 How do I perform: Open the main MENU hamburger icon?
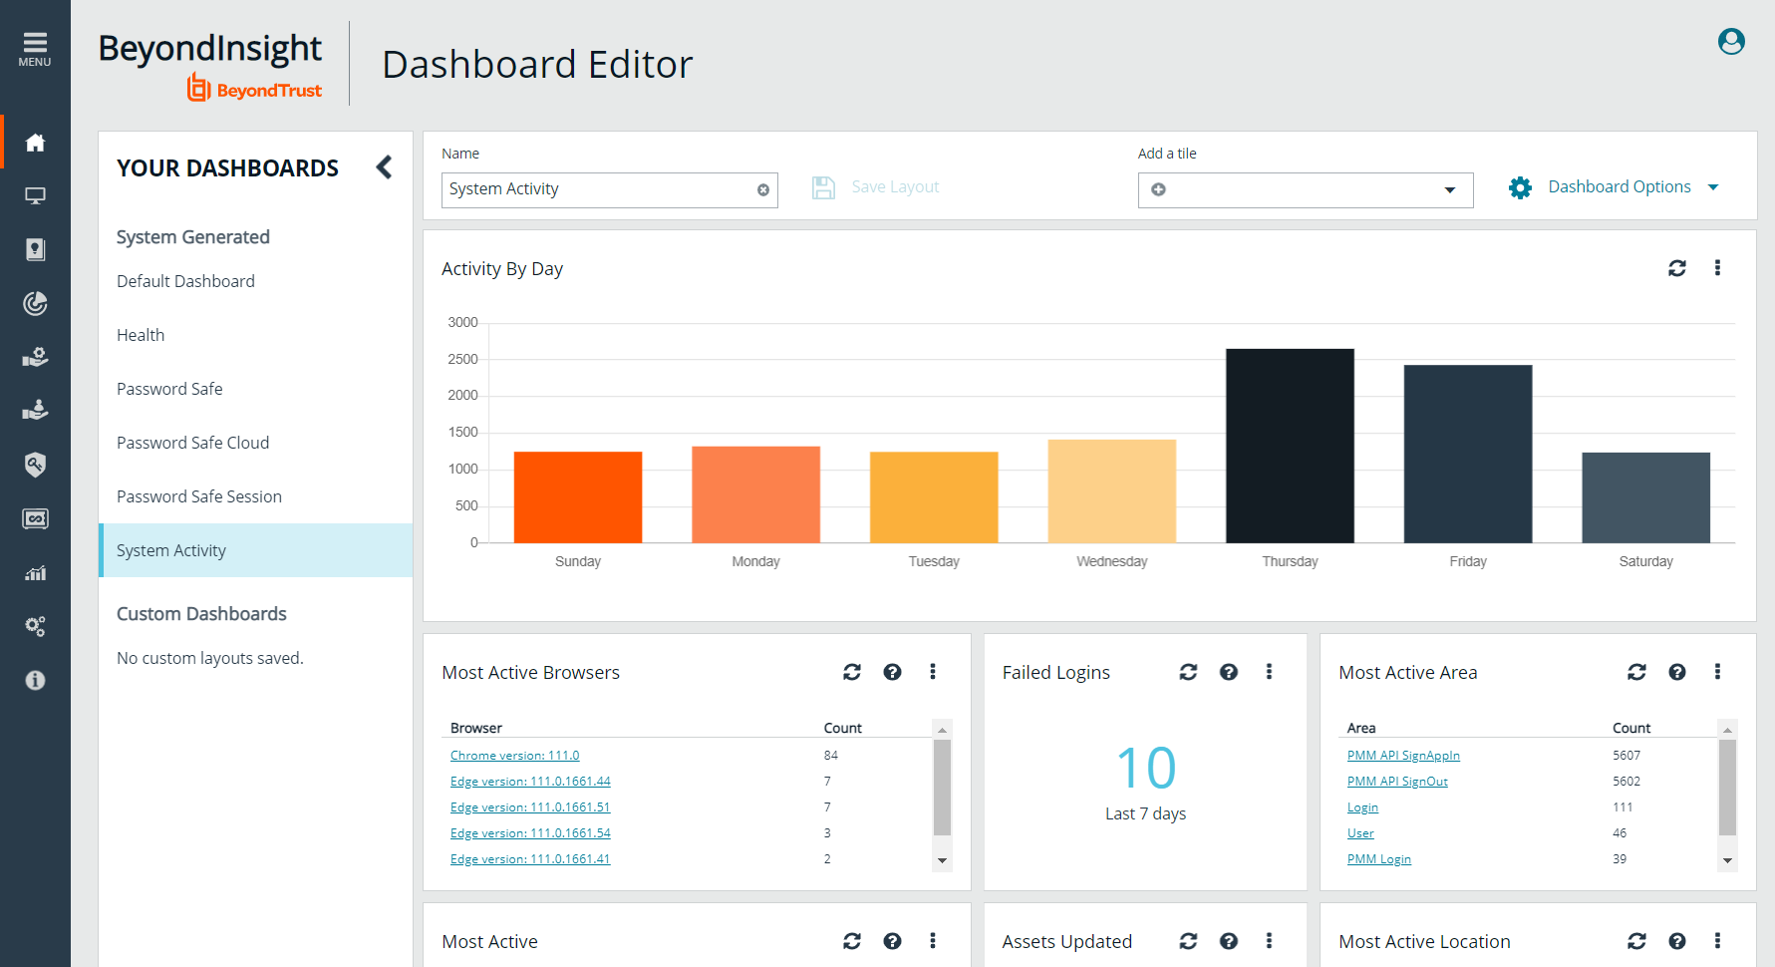[35, 48]
